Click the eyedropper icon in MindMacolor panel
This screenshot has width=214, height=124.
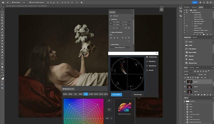point(109,101)
